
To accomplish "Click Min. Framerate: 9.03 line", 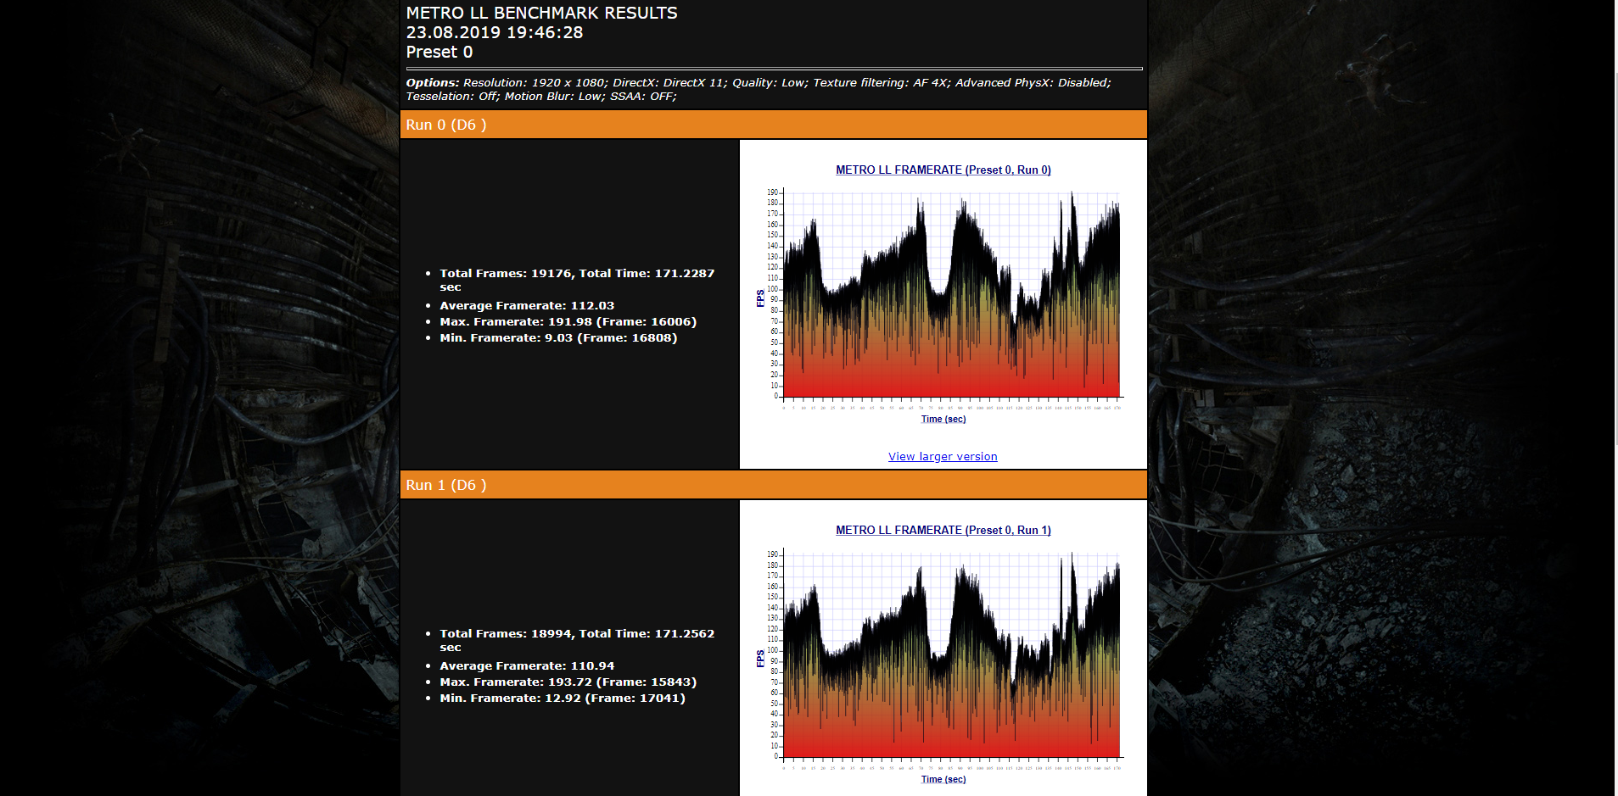I will (x=558, y=337).
